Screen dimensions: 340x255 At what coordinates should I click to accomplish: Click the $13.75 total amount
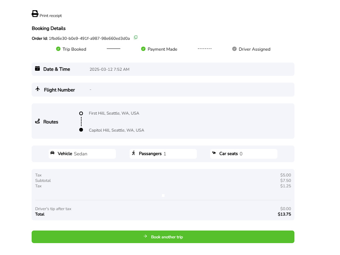[284, 214]
